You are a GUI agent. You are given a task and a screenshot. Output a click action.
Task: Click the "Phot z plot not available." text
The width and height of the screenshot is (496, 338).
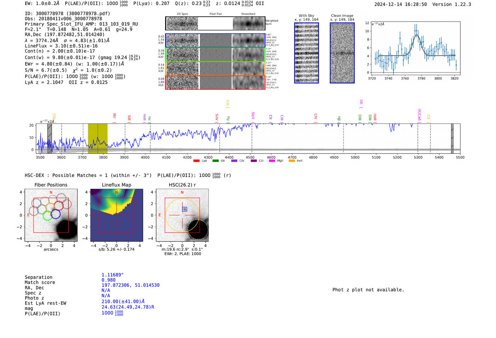[x=368, y=290]
